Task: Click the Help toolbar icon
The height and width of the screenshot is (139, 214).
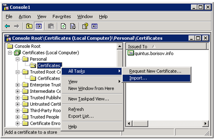Action: pos(85,26)
